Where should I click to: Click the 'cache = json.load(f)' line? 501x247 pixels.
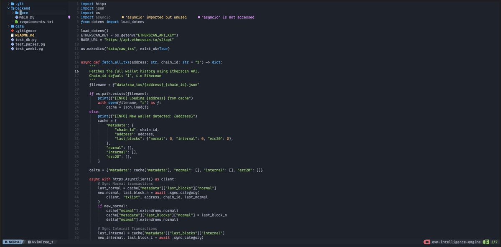(127, 107)
